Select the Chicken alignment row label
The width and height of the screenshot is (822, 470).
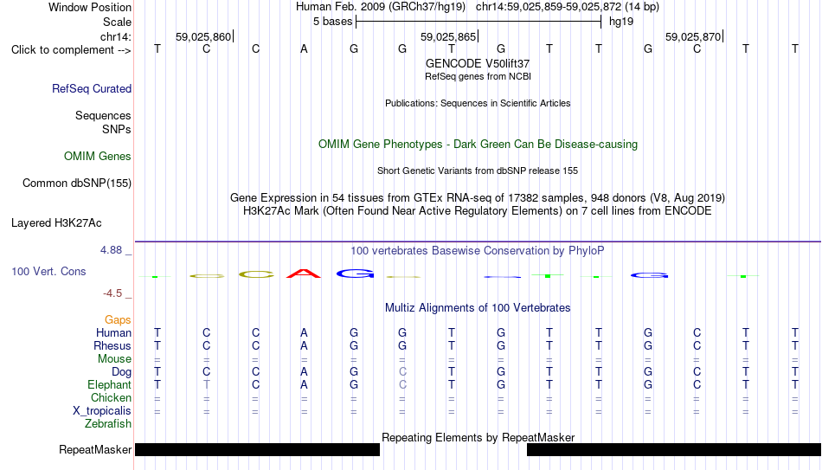(x=111, y=397)
